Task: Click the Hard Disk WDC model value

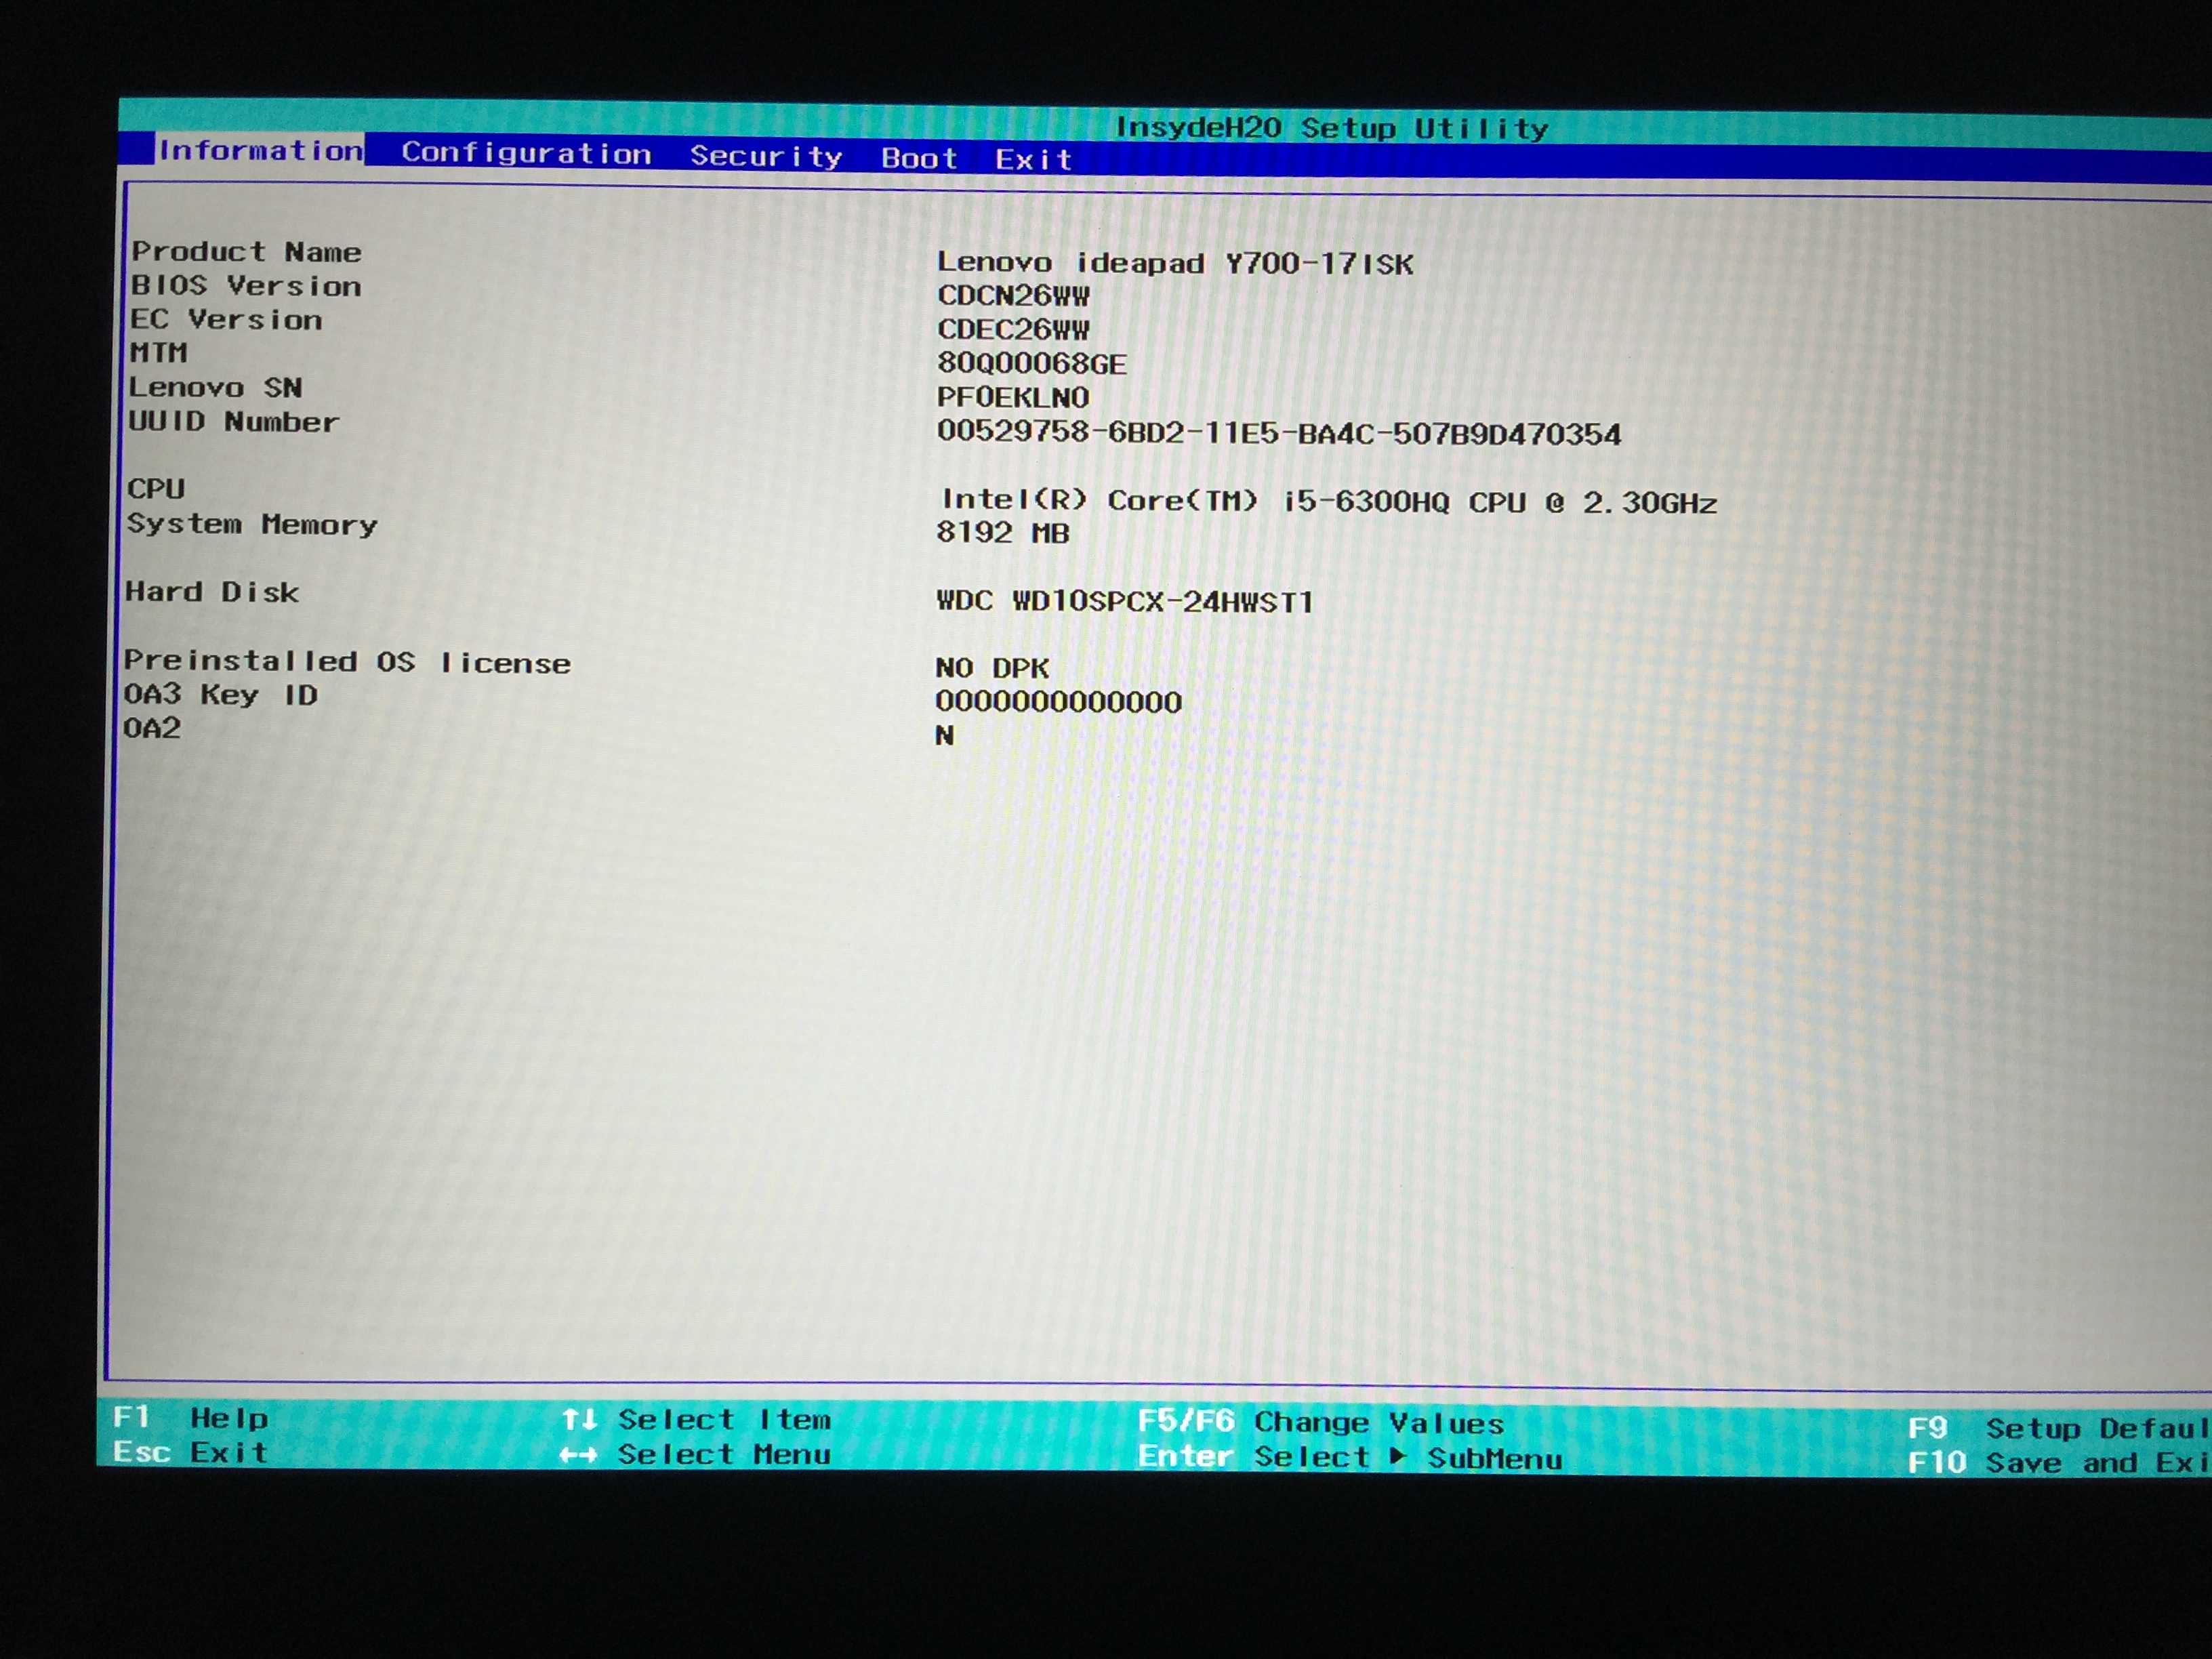Action: (x=1124, y=602)
